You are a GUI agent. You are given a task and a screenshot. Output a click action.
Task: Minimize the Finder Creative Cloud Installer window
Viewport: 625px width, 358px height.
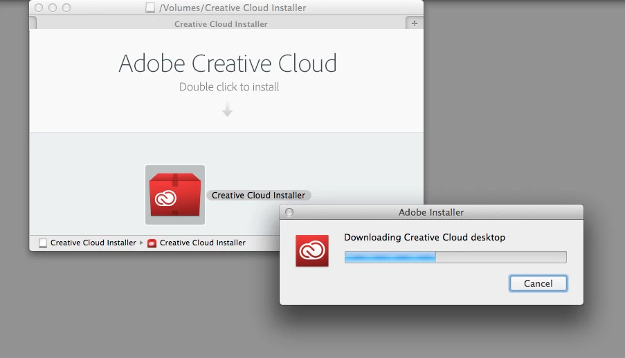click(53, 8)
